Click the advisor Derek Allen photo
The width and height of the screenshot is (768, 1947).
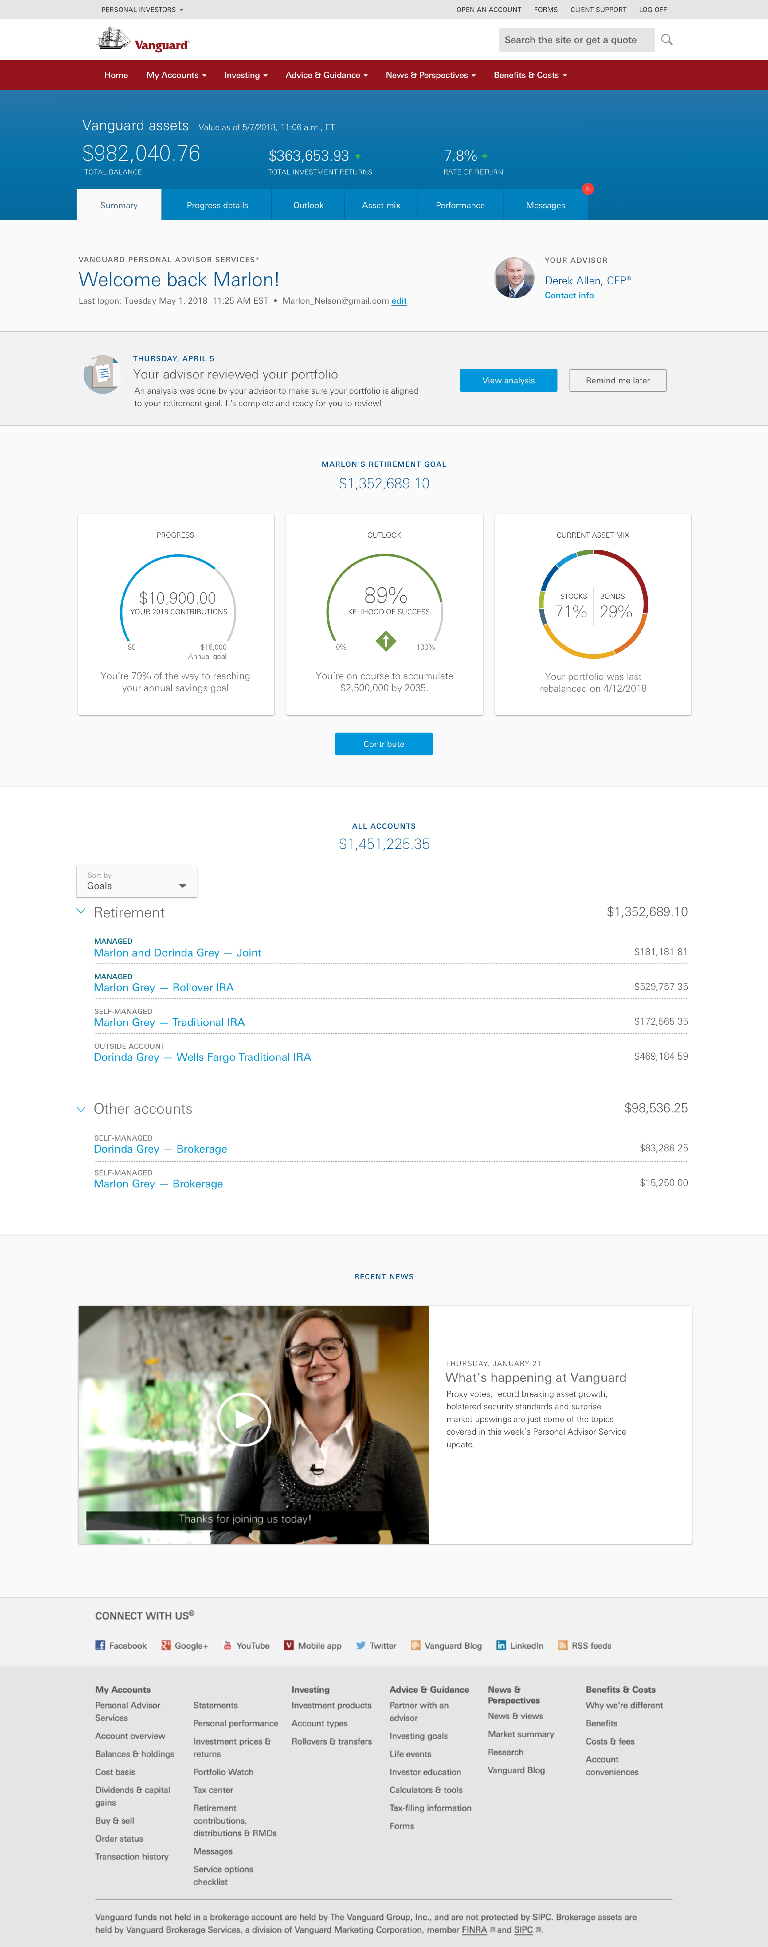click(514, 277)
